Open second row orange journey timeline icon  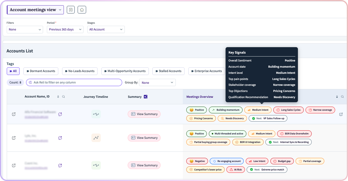96,138
